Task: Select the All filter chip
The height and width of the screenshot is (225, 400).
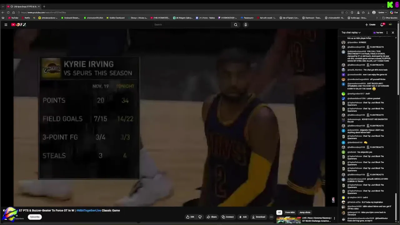Action: click(279, 212)
